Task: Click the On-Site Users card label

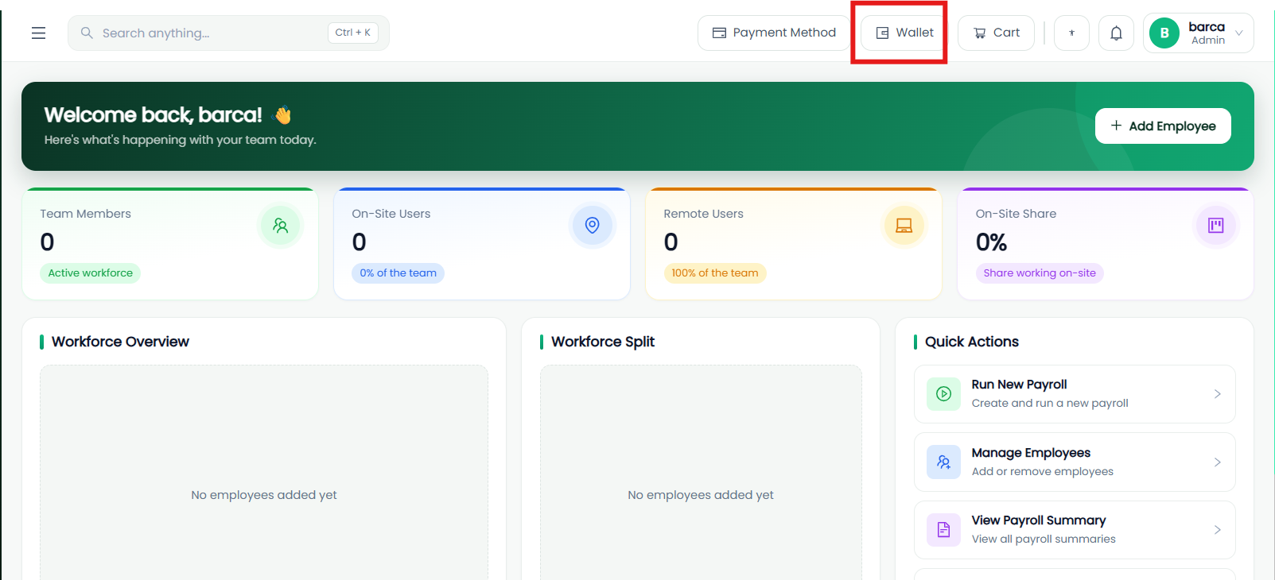Action: point(391,214)
